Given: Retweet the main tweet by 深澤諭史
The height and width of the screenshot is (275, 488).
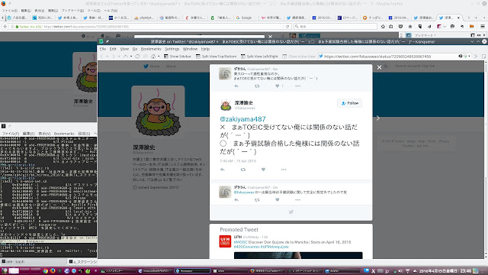Looking at the screenshot, I should (243, 170).
